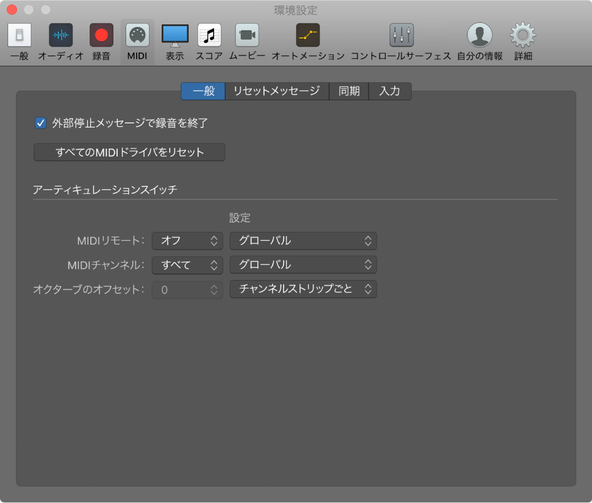Open the グローバル dropdown next to MIDIリモート
The height and width of the screenshot is (503, 592).
pyautogui.click(x=303, y=241)
